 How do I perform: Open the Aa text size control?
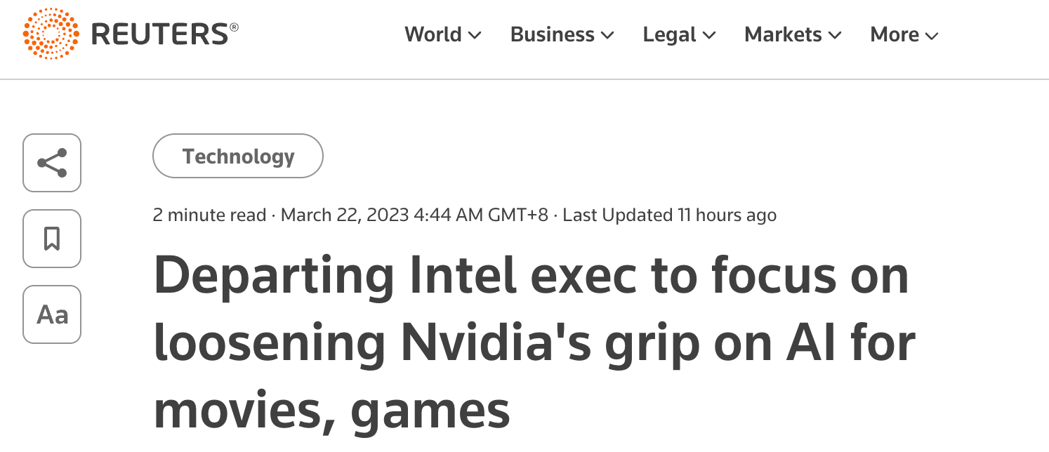point(52,314)
